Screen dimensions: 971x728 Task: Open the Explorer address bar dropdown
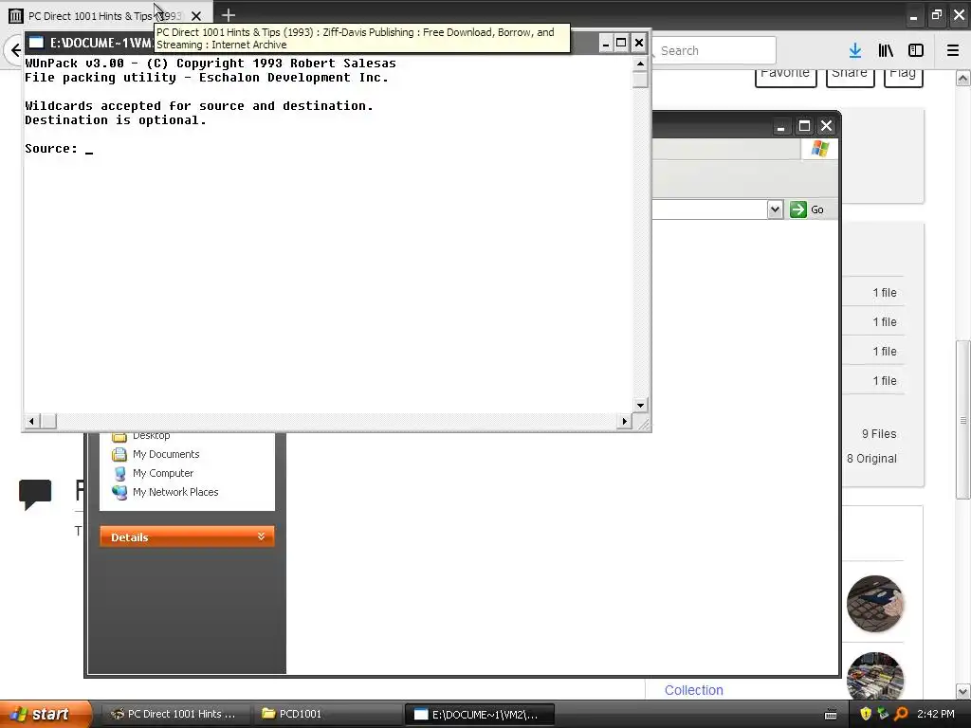click(775, 209)
